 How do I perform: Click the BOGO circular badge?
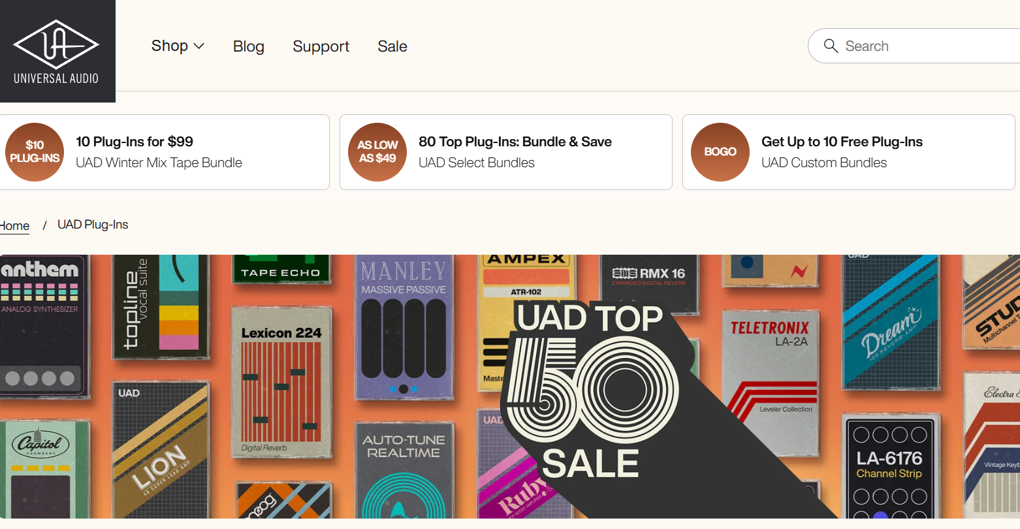pos(720,152)
